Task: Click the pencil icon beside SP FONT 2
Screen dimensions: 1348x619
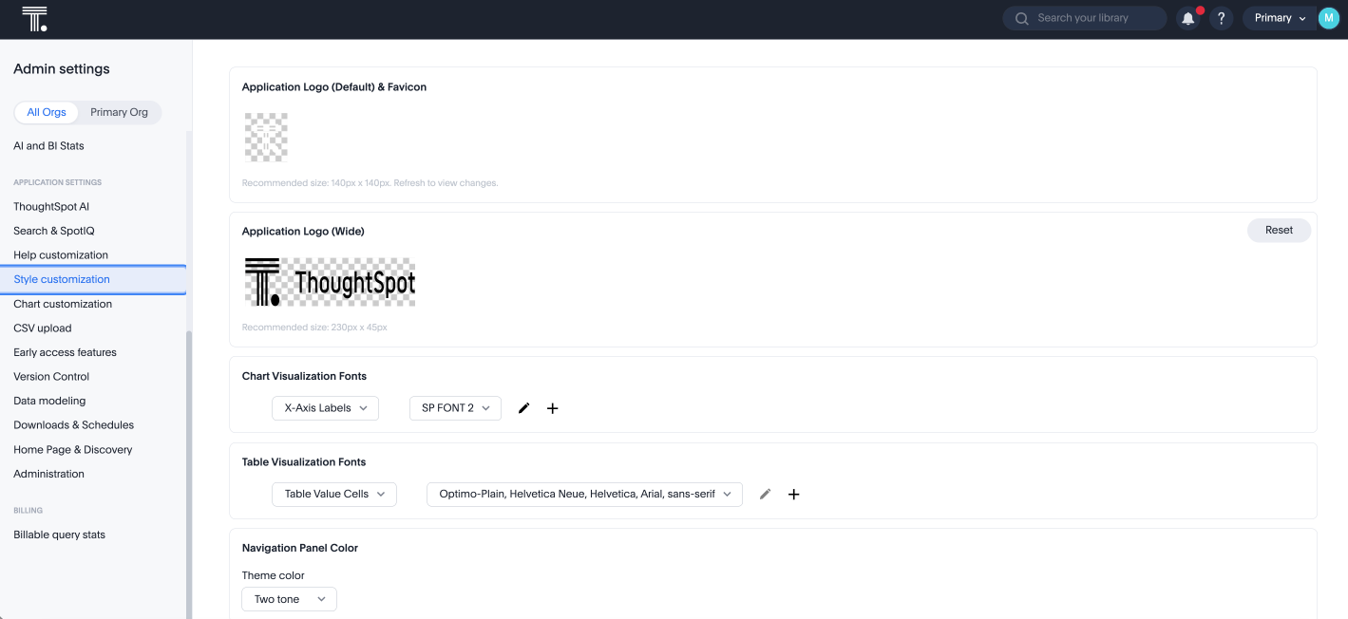Action: tap(523, 407)
